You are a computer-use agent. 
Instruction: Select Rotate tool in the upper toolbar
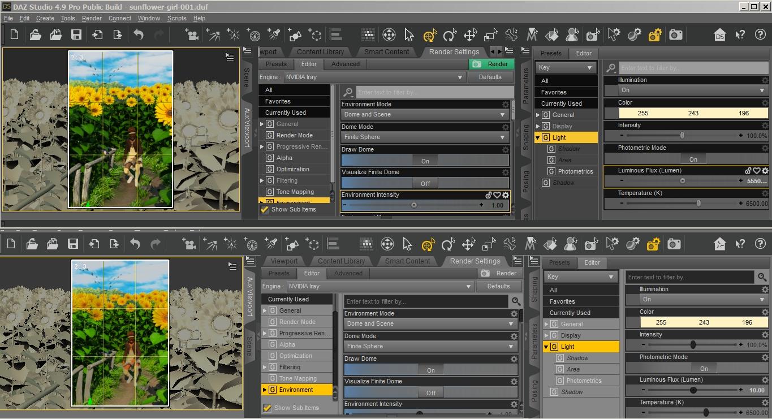(450, 36)
